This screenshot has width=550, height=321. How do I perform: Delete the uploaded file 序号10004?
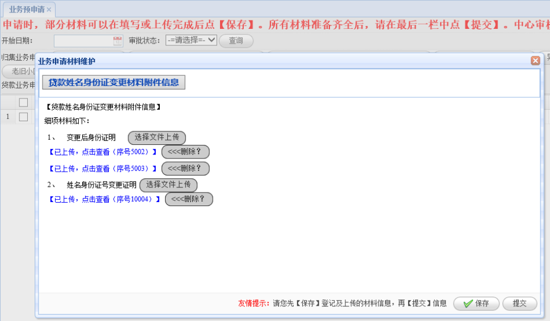(x=189, y=199)
